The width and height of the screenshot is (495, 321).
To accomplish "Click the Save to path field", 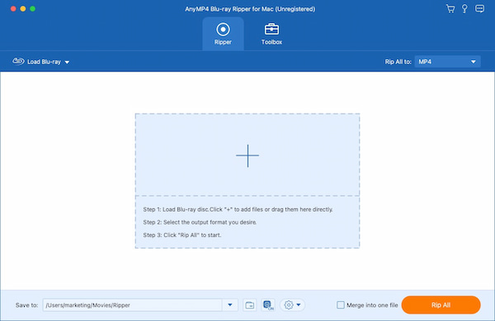I will pyautogui.click(x=133, y=305).
